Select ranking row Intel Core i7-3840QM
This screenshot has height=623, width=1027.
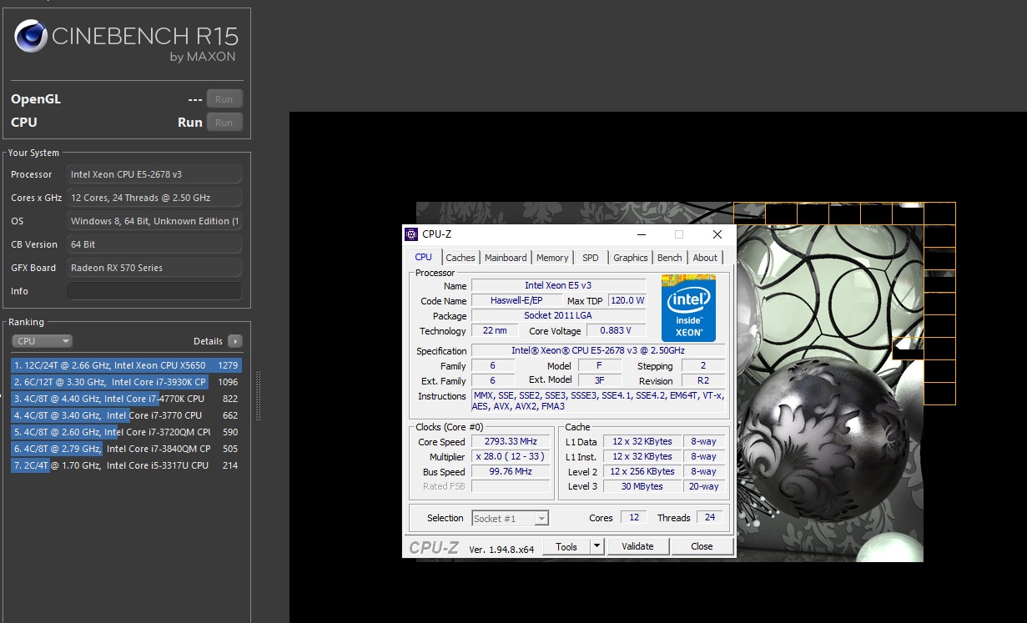tap(126, 449)
